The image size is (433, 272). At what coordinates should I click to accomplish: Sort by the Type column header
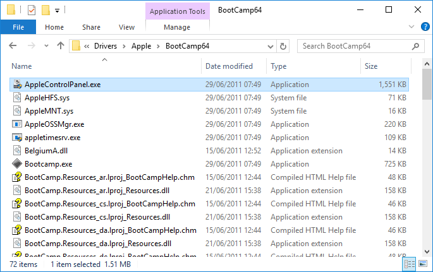coord(278,66)
